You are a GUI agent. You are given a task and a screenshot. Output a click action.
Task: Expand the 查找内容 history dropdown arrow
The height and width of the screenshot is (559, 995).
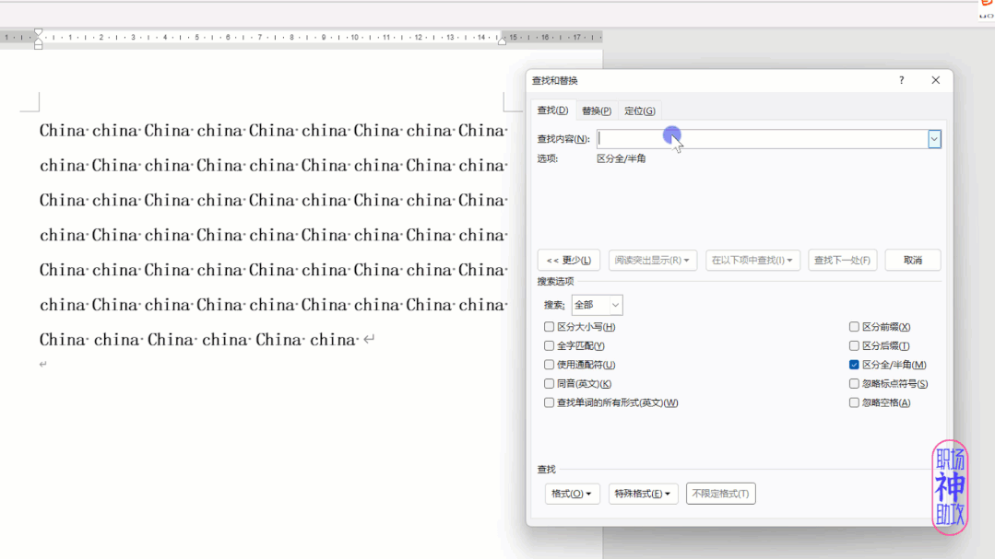click(934, 139)
